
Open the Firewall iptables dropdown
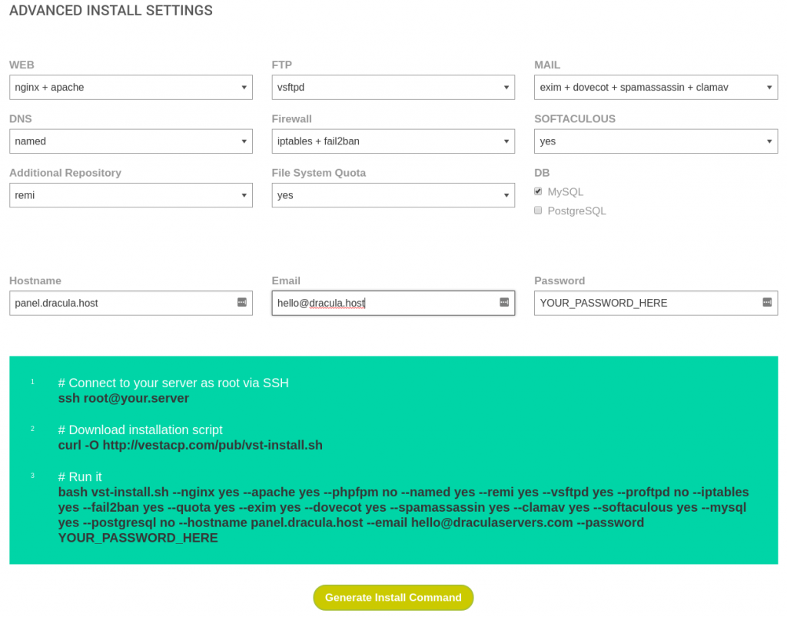point(393,141)
